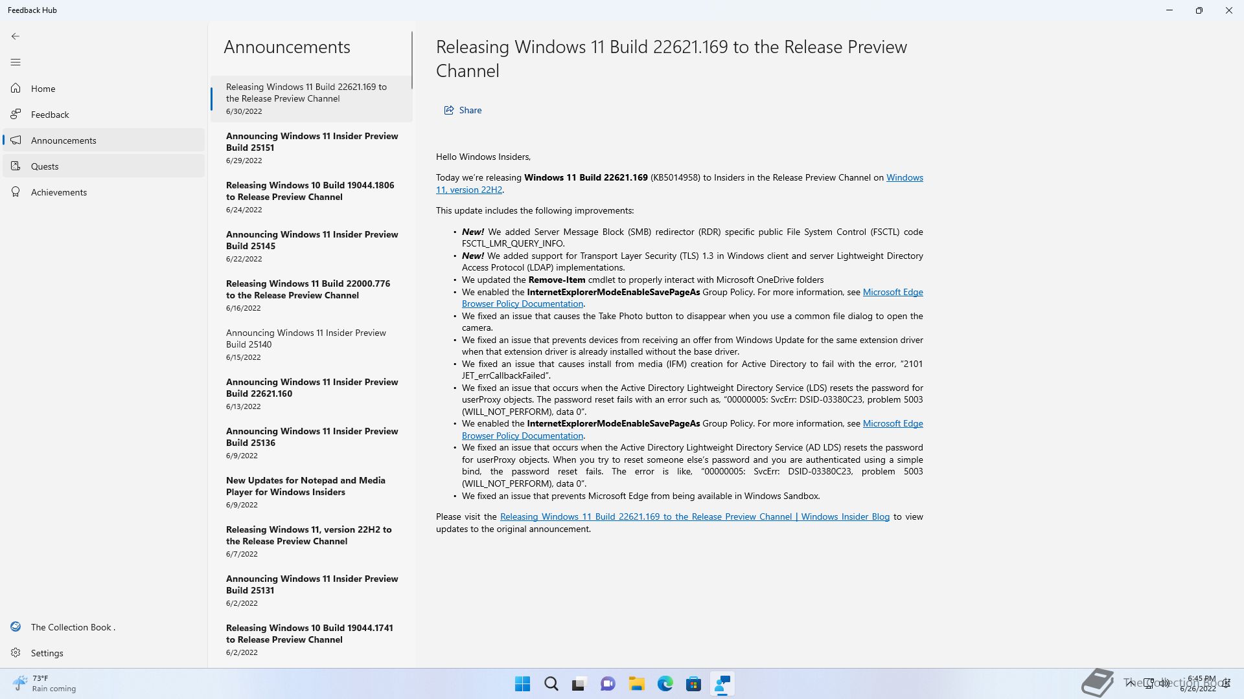Select announcement for Build 22621.169 Release Preview

pos(312,98)
